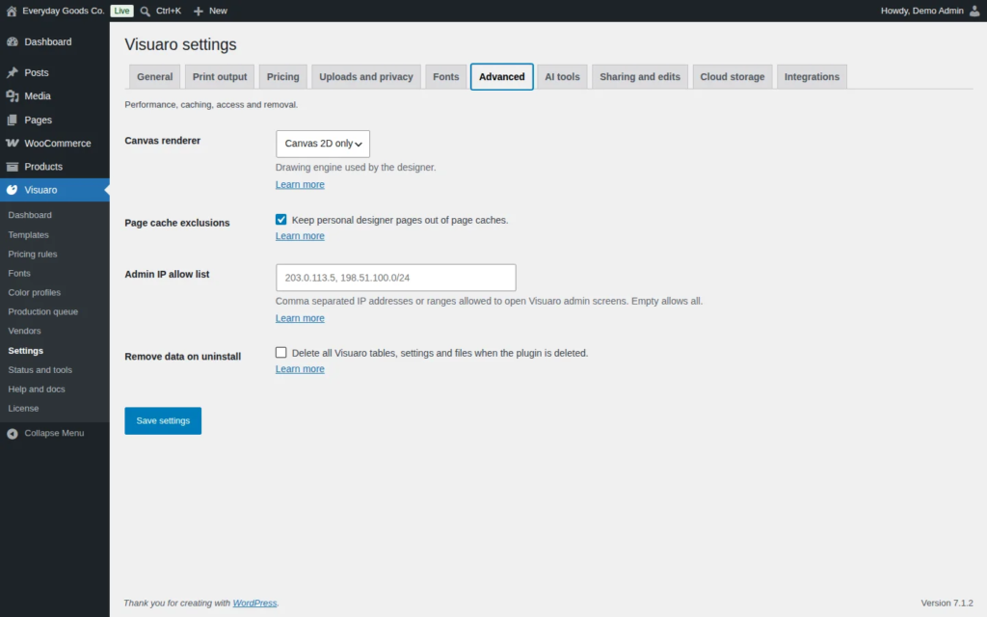Image resolution: width=987 pixels, height=617 pixels.
Task: Open Learn more under Page cache exclusions
Action: coord(300,236)
